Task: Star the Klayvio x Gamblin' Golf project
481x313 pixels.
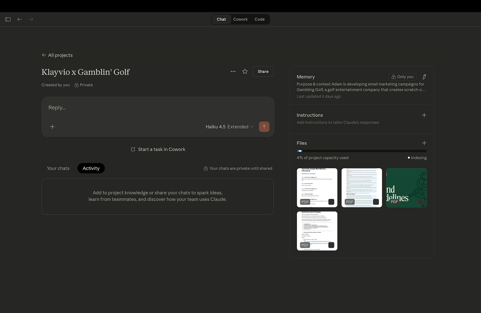Action: [x=245, y=71]
